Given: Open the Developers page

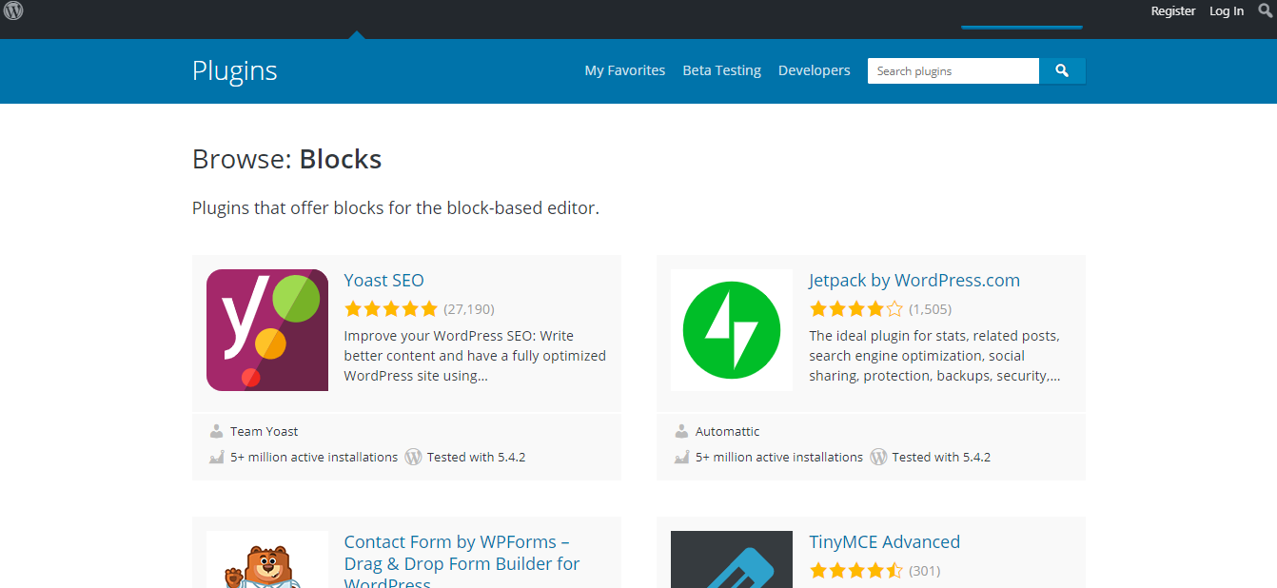Looking at the screenshot, I should coord(815,70).
